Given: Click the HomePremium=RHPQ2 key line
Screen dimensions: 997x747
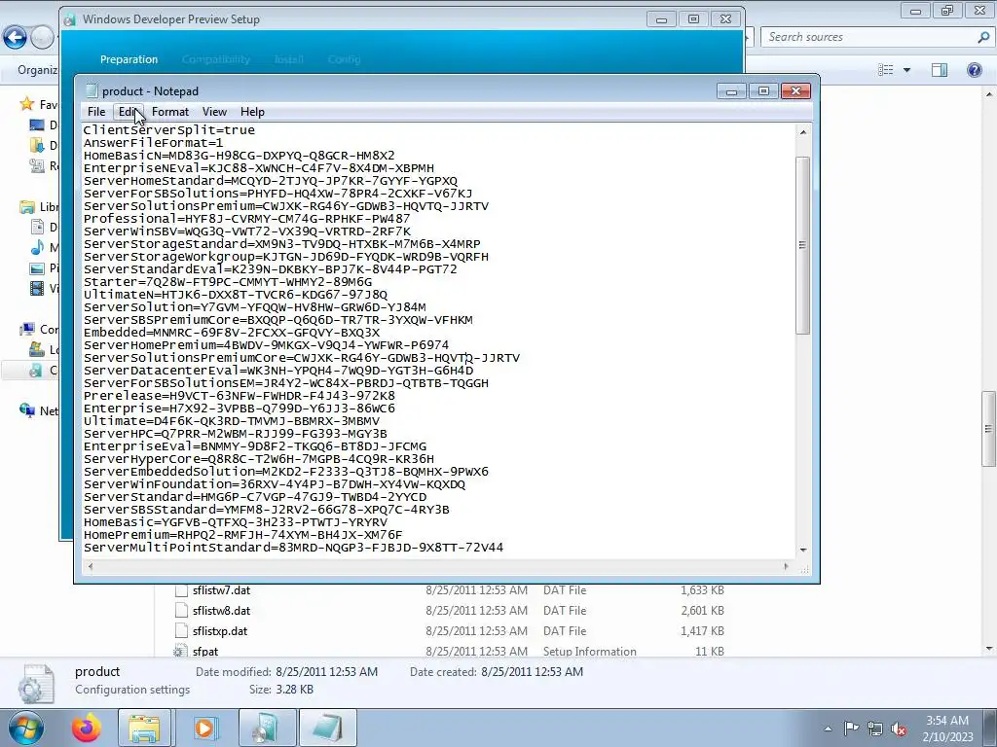Looking at the screenshot, I should click(242, 535).
